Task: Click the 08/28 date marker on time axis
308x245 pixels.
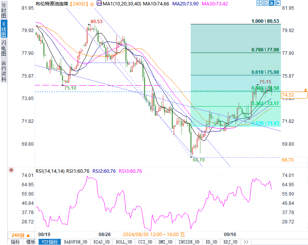Action: coord(104,235)
